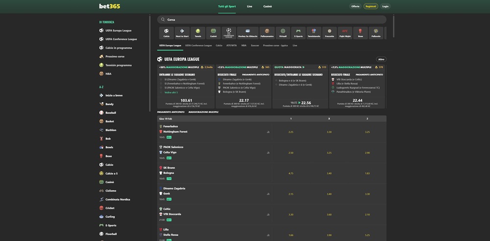490x241 pixels.
Task: Select UEFA Conference League sub-tab
Action: pyautogui.click(x=198, y=46)
